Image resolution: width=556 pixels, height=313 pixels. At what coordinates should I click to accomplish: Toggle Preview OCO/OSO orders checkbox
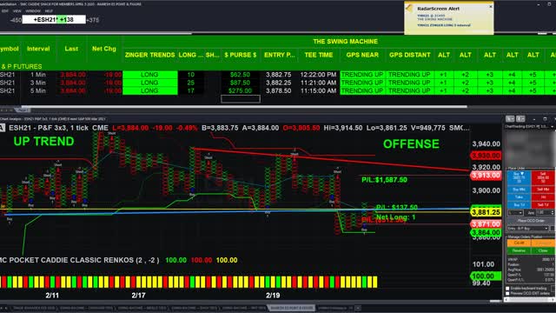[507, 294]
